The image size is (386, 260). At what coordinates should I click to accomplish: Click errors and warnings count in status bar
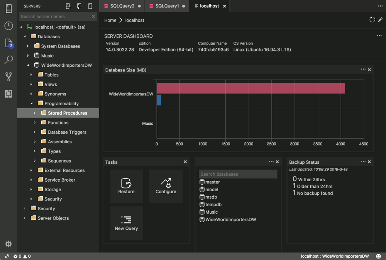[22, 256]
